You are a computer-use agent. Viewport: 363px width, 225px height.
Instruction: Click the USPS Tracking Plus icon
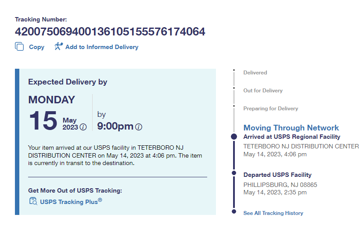(33, 201)
